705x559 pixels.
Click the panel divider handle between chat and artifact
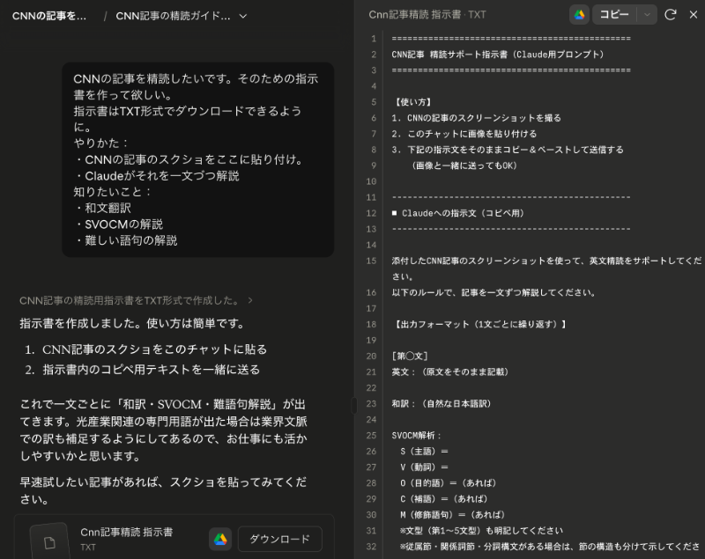coord(354,406)
